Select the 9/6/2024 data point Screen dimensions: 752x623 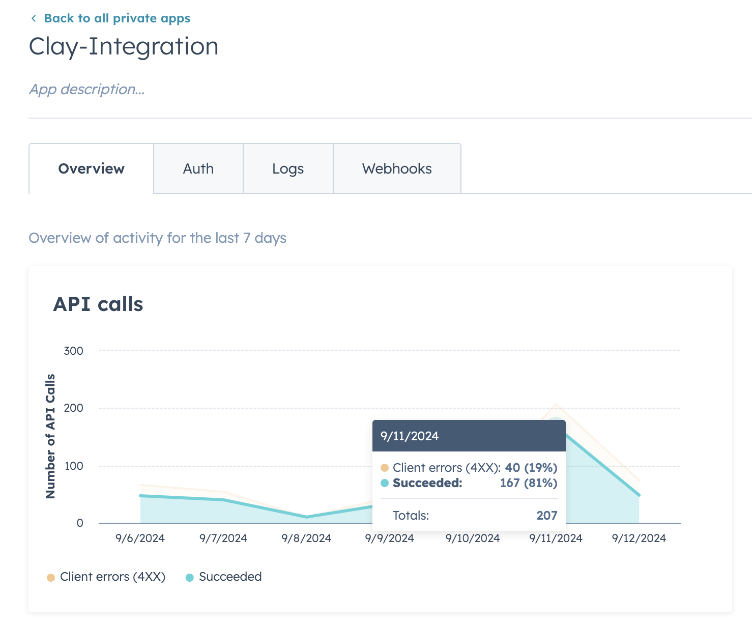[x=140, y=496]
